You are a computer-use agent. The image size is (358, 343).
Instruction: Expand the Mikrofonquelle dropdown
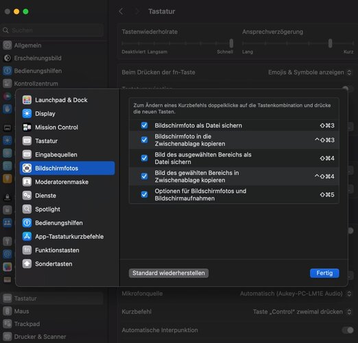[296, 294]
